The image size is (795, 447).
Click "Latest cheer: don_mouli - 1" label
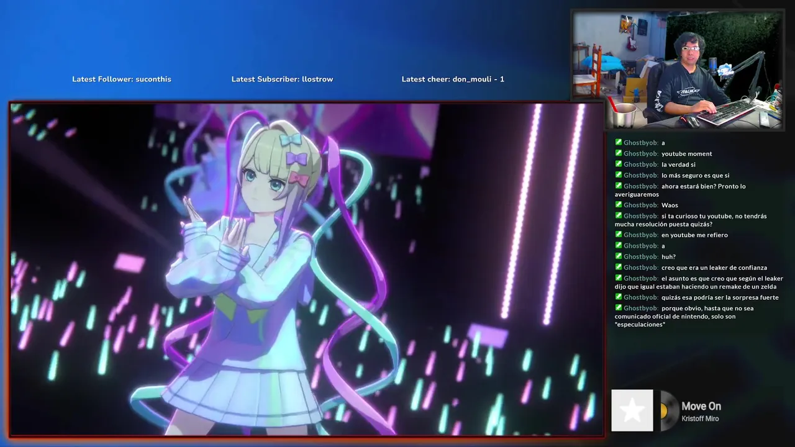coord(453,79)
